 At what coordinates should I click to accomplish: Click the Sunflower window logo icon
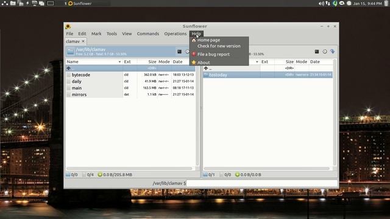tap(68, 26)
